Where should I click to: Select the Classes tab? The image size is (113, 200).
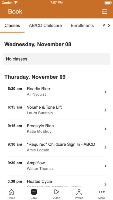point(12,26)
